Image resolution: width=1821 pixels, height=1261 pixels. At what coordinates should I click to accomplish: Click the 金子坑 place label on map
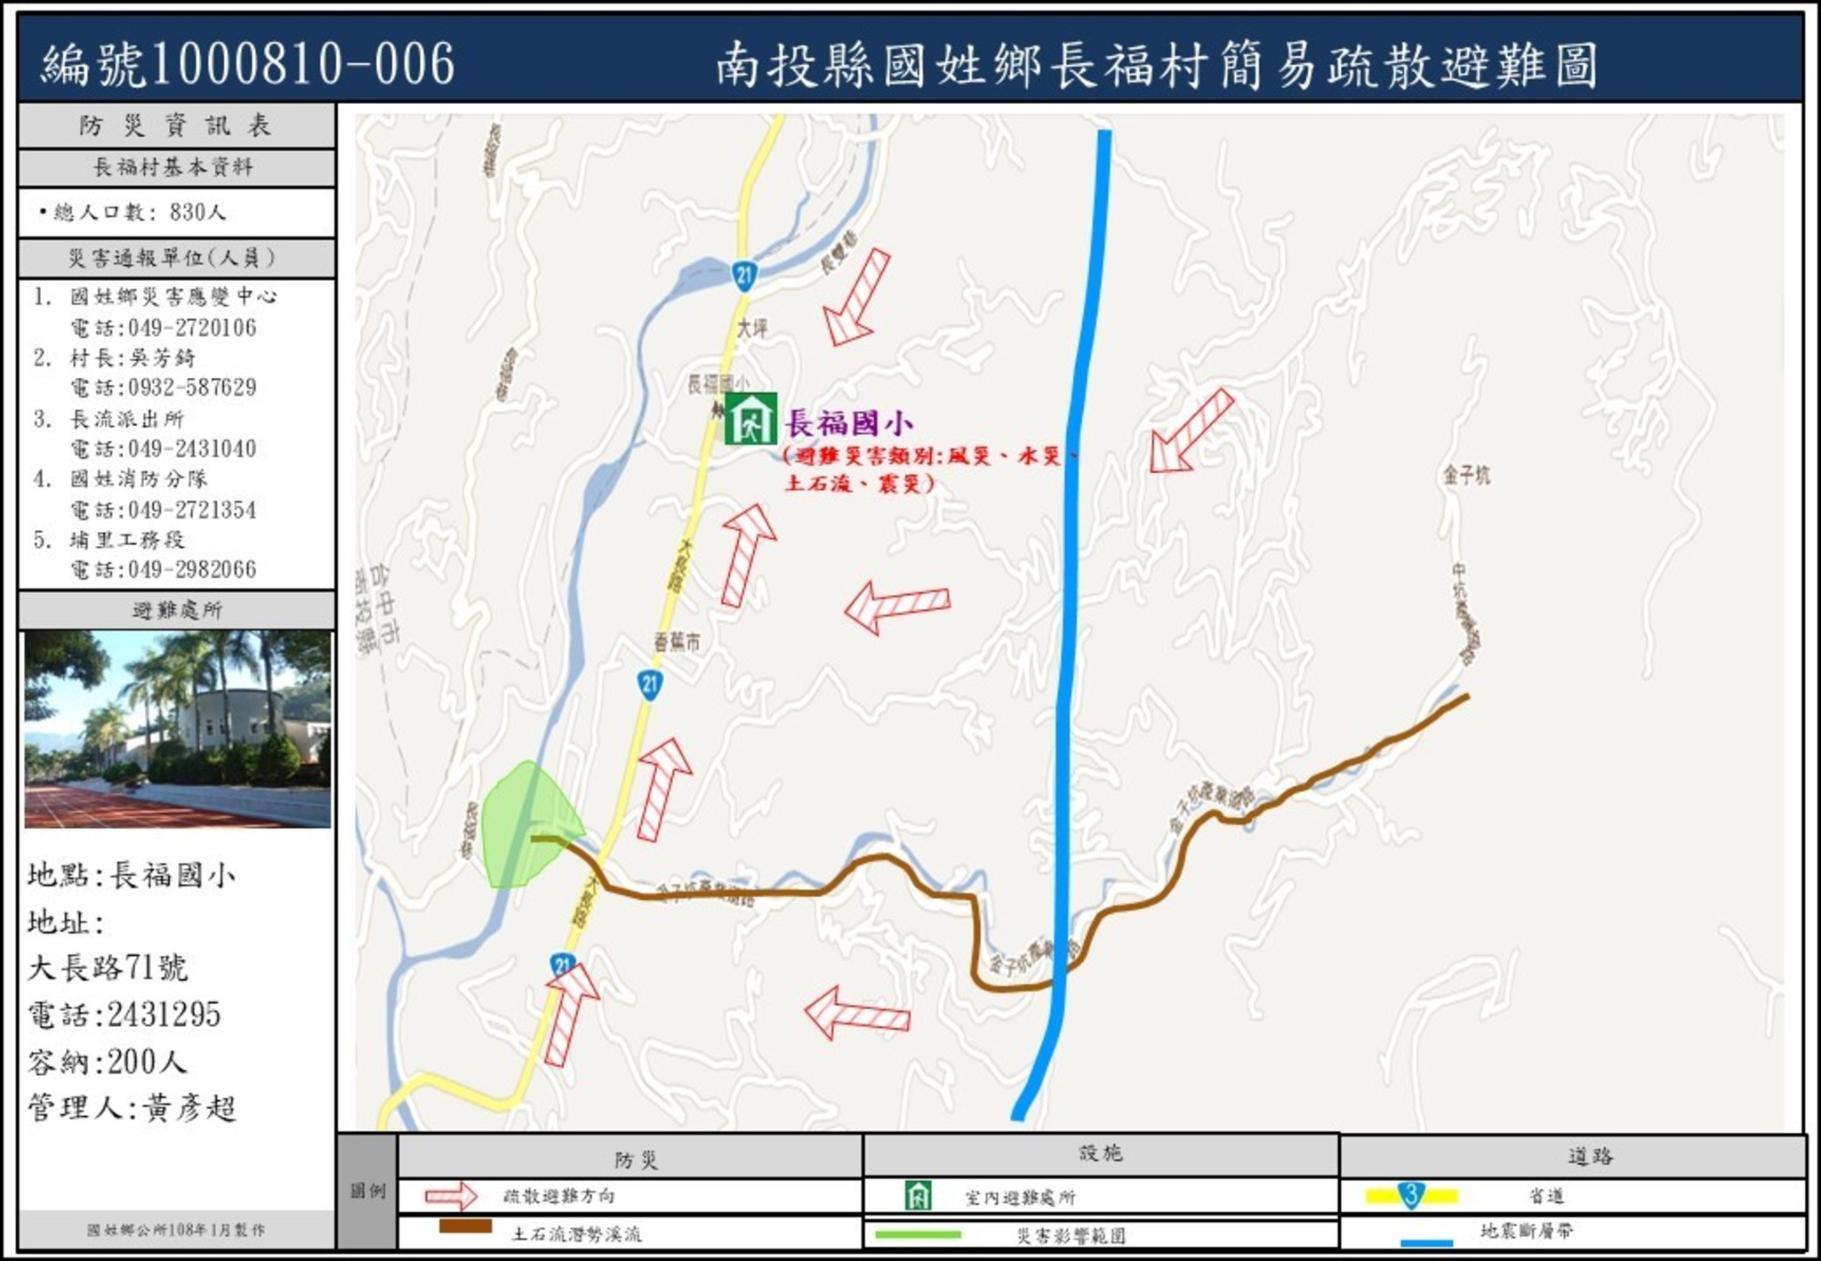(1466, 476)
